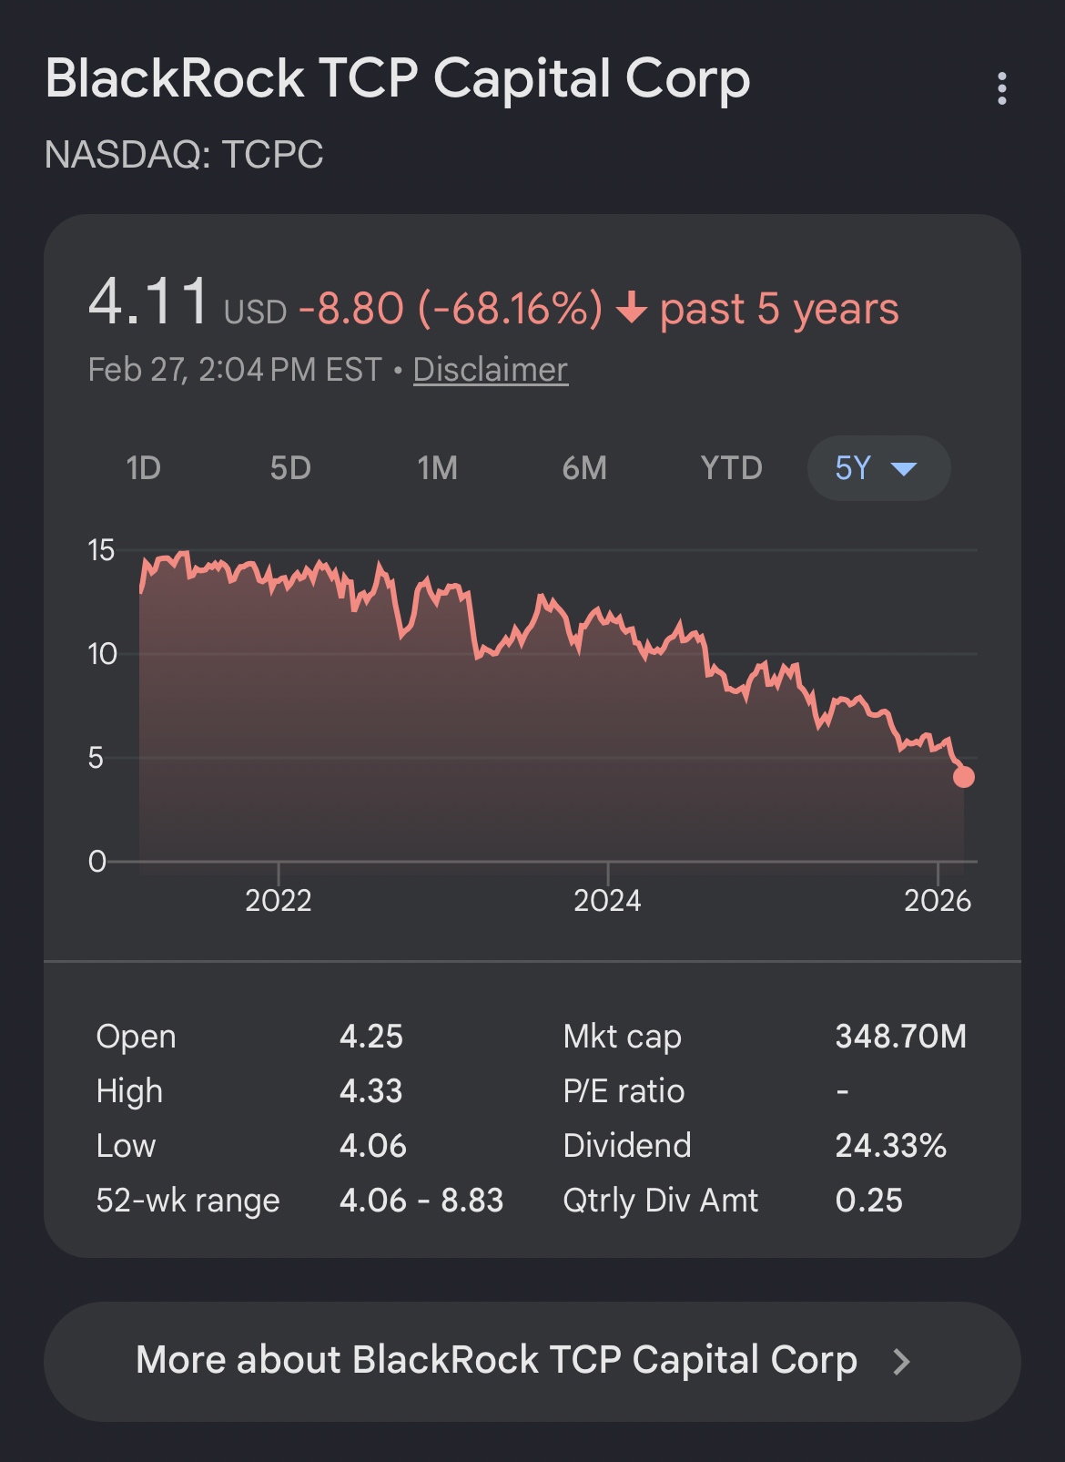Image resolution: width=1065 pixels, height=1462 pixels.
Task: Select the 1D time range tab
Action: [144, 468]
